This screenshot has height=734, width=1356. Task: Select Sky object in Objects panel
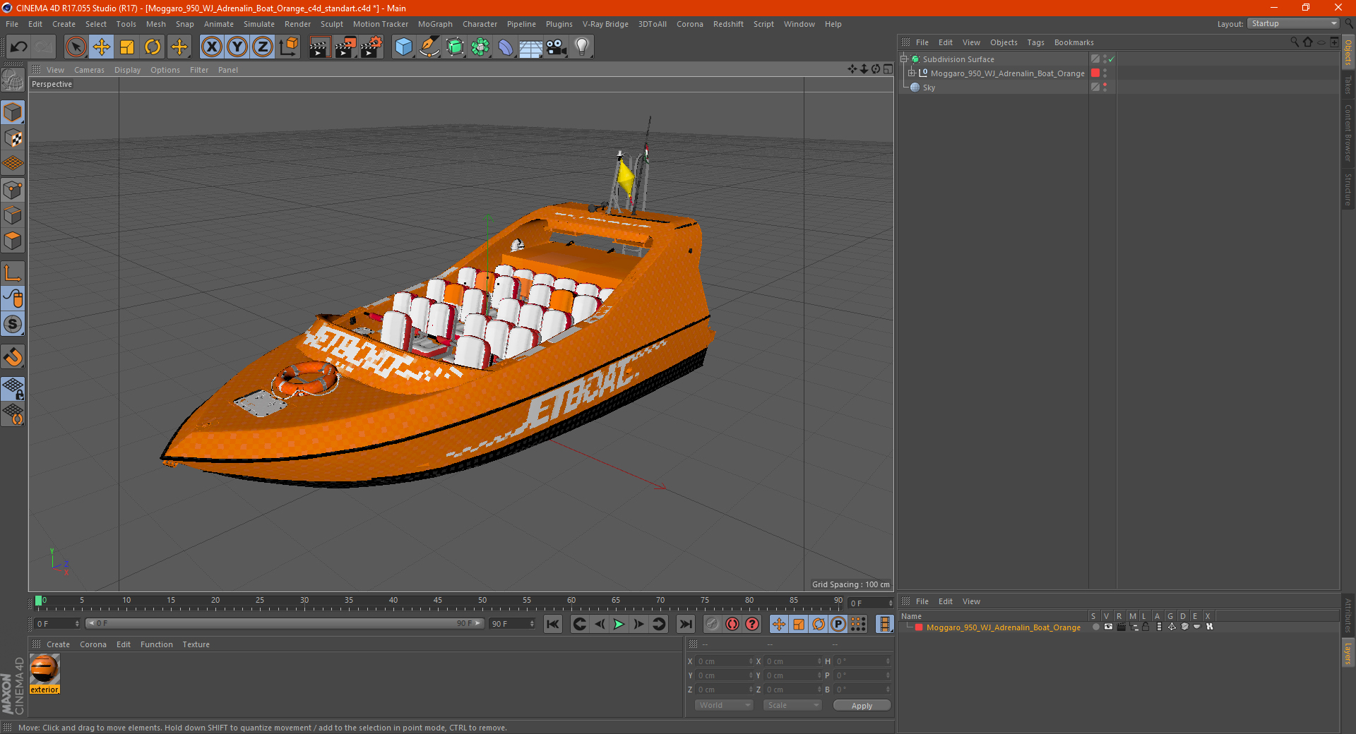click(x=929, y=88)
